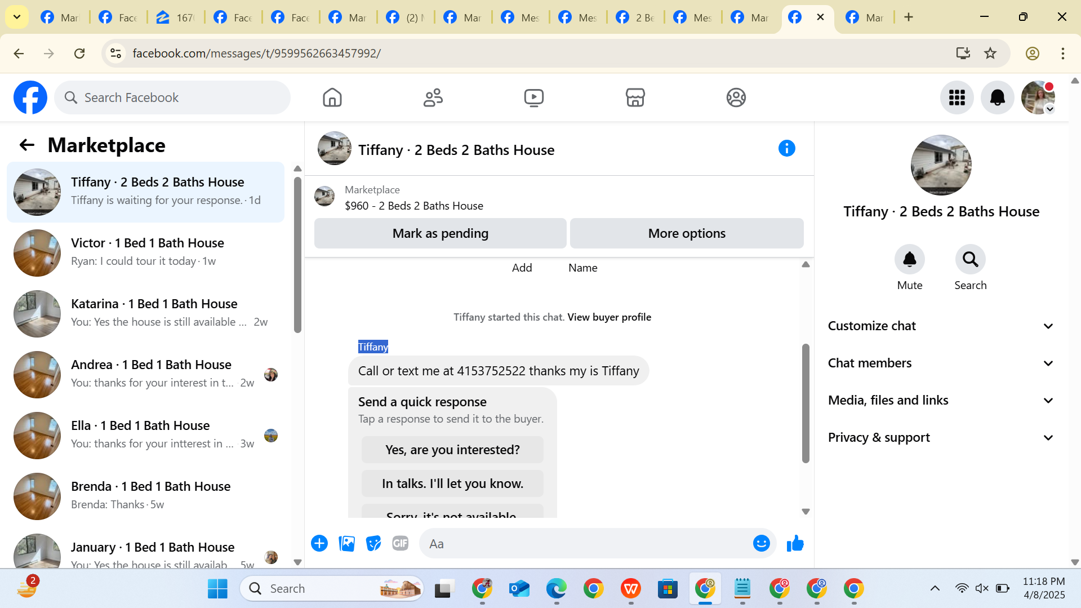Bookmark this tab with star icon
The image size is (1081, 608).
[x=990, y=54]
